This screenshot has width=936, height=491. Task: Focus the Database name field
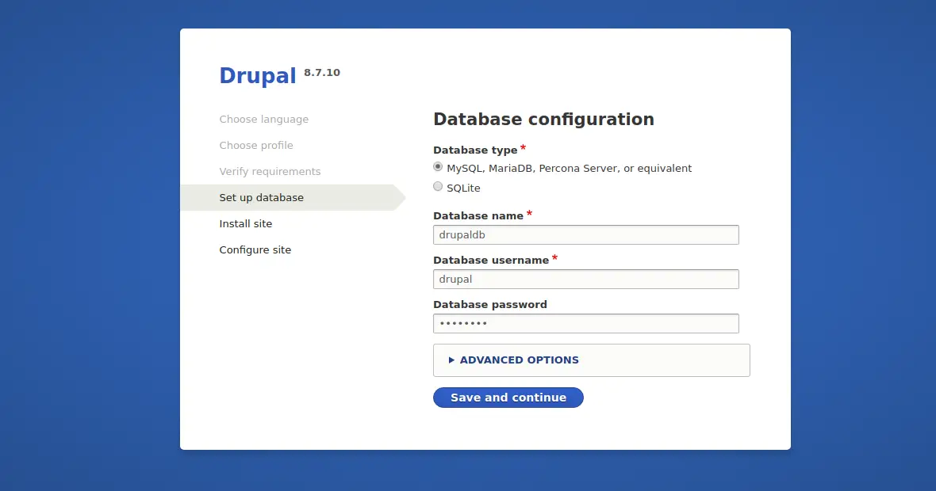(585, 234)
